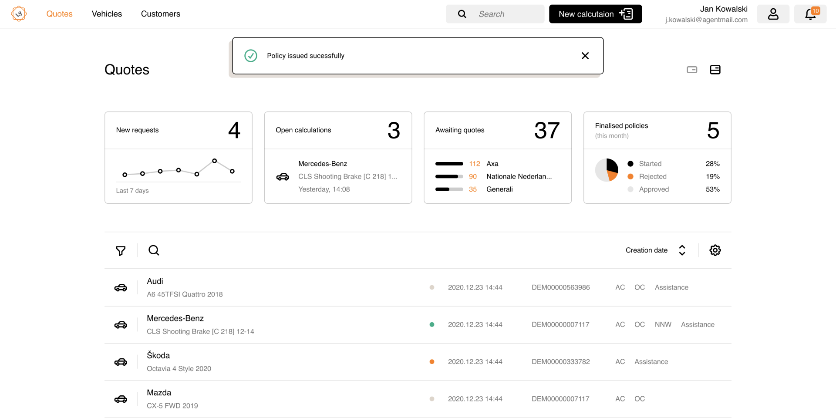
Task: Open the Mercedes-Benz CLS Shooting Brake quote
Action: tap(418, 325)
